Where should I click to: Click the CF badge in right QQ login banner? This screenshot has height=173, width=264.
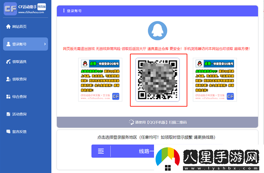(x=230, y=96)
